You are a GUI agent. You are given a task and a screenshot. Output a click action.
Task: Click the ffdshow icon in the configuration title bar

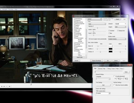73,16
